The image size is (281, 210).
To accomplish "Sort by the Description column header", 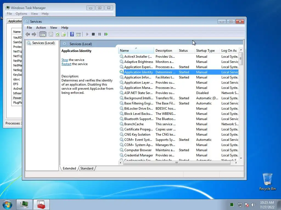I will click(165, 51).
